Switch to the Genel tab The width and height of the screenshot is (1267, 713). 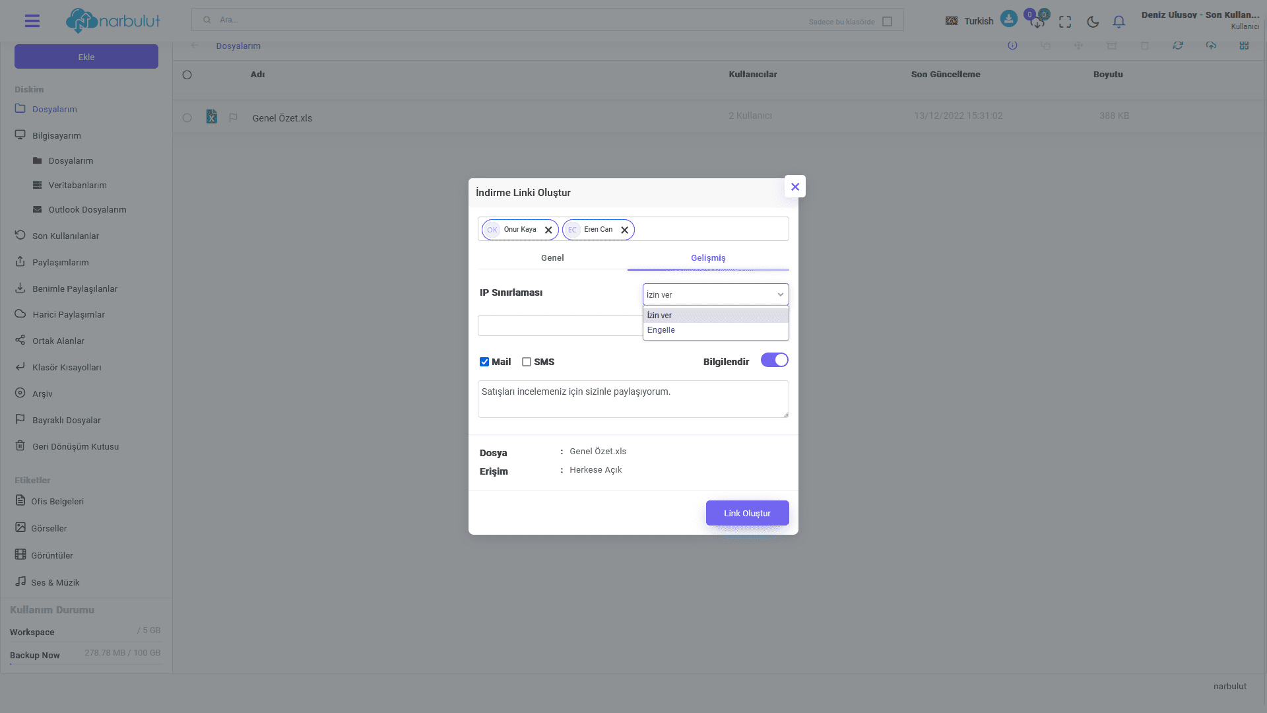click(552, 258)
